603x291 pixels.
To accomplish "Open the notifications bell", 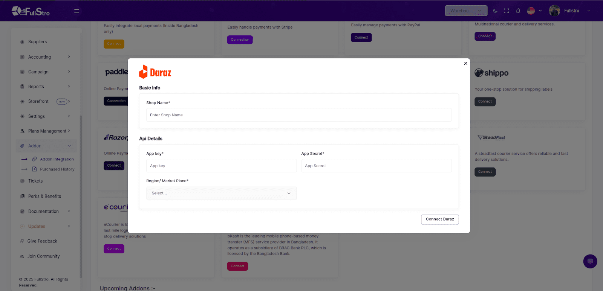I will pos(518,11).
